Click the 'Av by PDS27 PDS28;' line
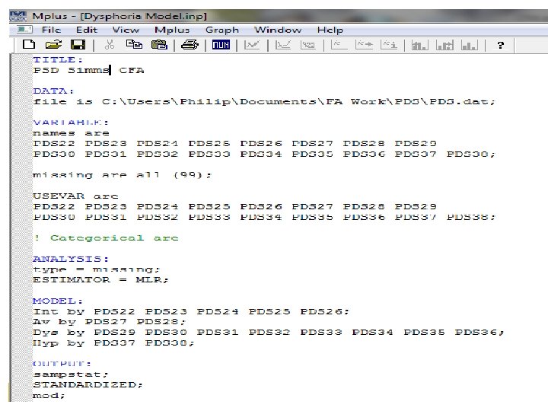Viewport: 548px width, 411px height. [x=110, y=321]
